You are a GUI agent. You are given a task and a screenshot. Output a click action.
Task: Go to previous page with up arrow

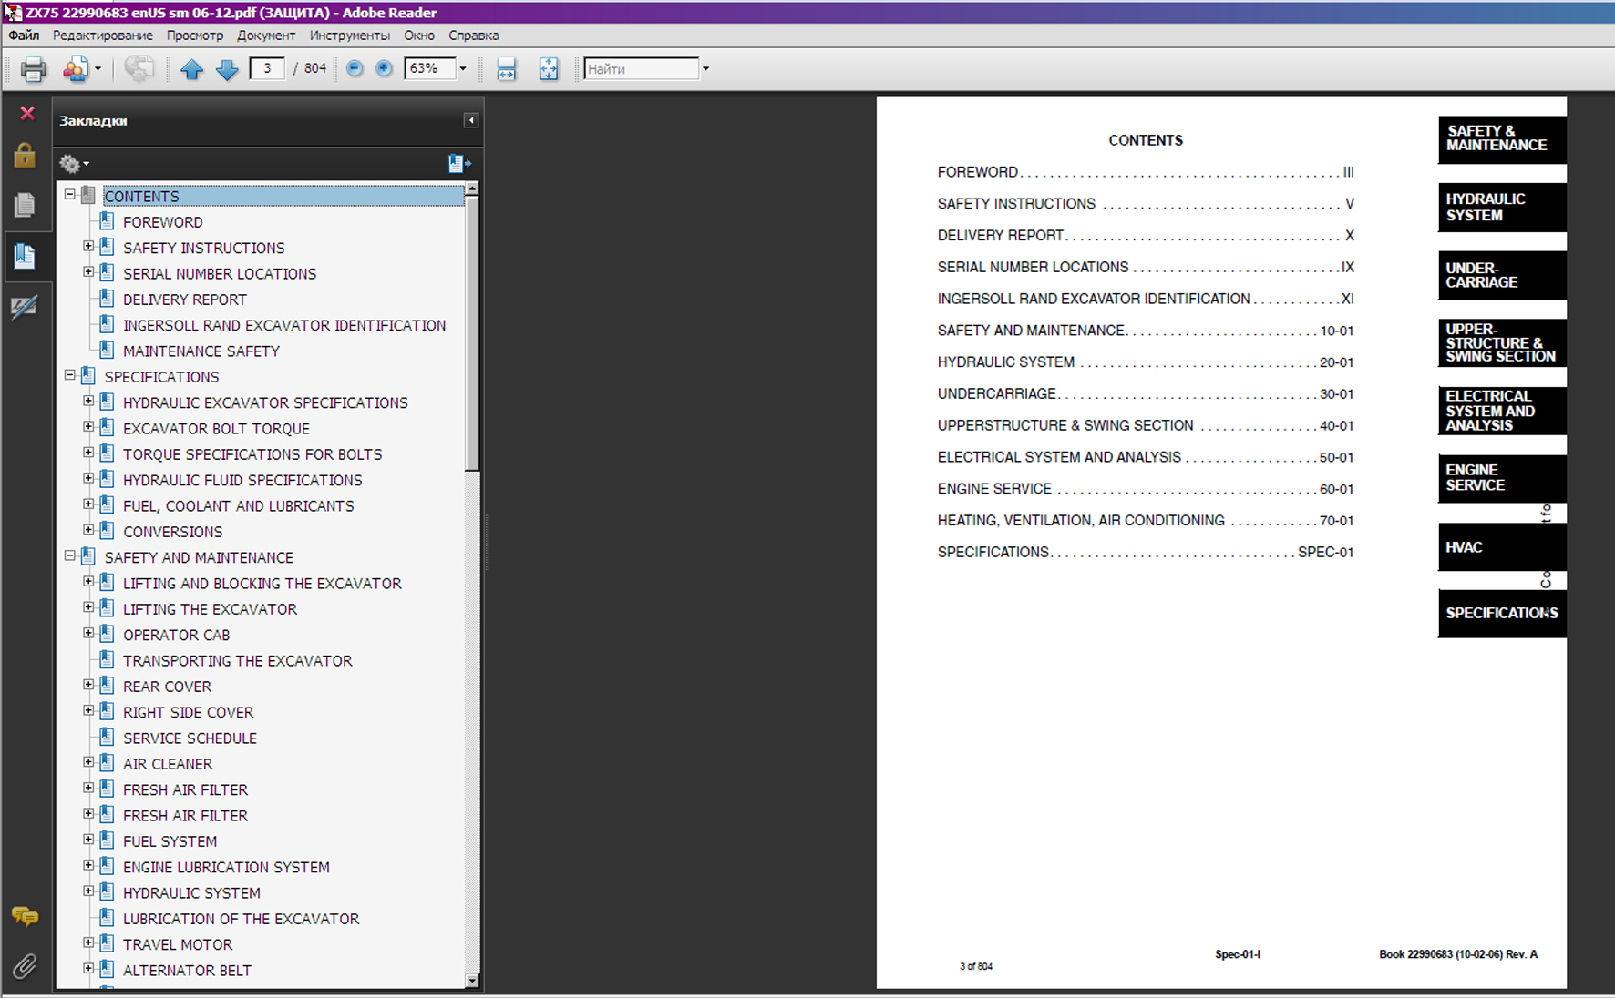click(x=191, y=69)
